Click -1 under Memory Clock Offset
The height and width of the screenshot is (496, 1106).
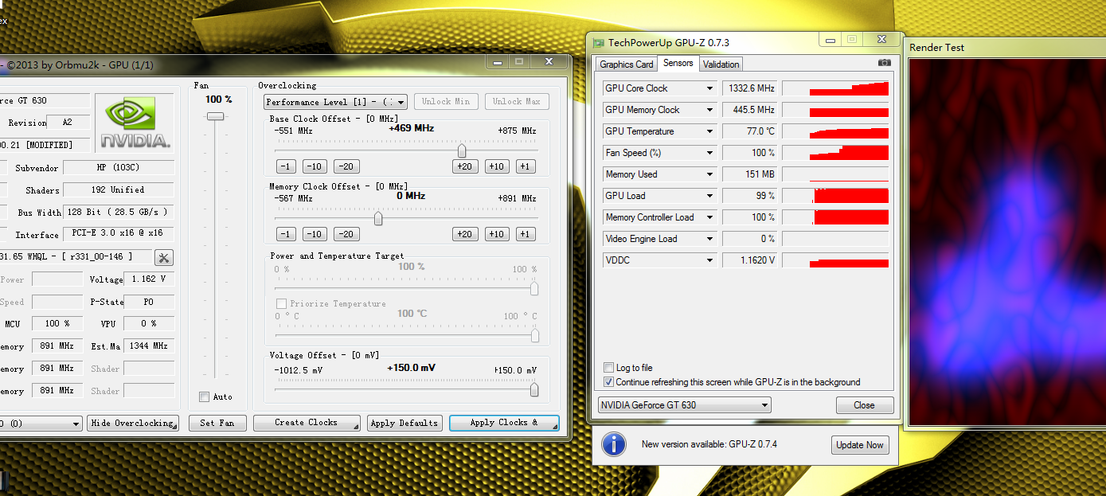click(x=287, y=234)
